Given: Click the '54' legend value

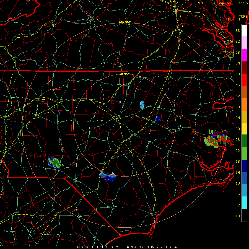Looking at the screenshot, I should pos(238,63).
